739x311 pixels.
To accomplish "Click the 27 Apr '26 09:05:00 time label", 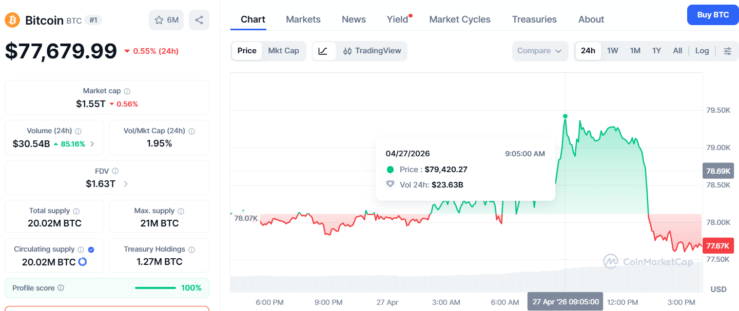I will pos(566,302).
